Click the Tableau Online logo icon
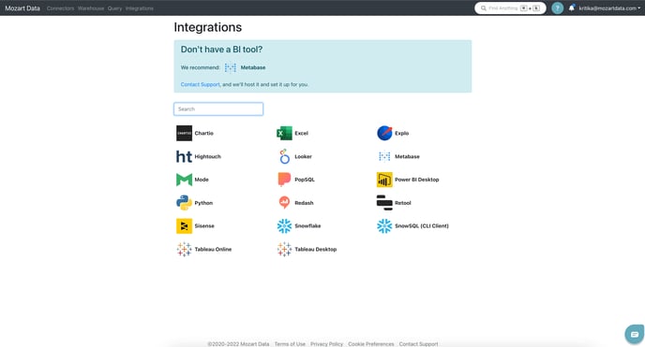The width and height of the screenshot is (645, 347). pos(184,249)
